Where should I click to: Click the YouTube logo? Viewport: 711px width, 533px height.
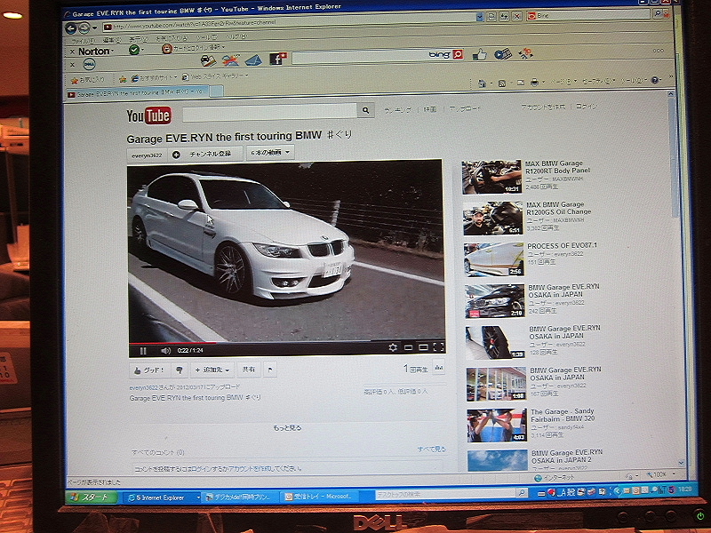click(x=148, y=115)
